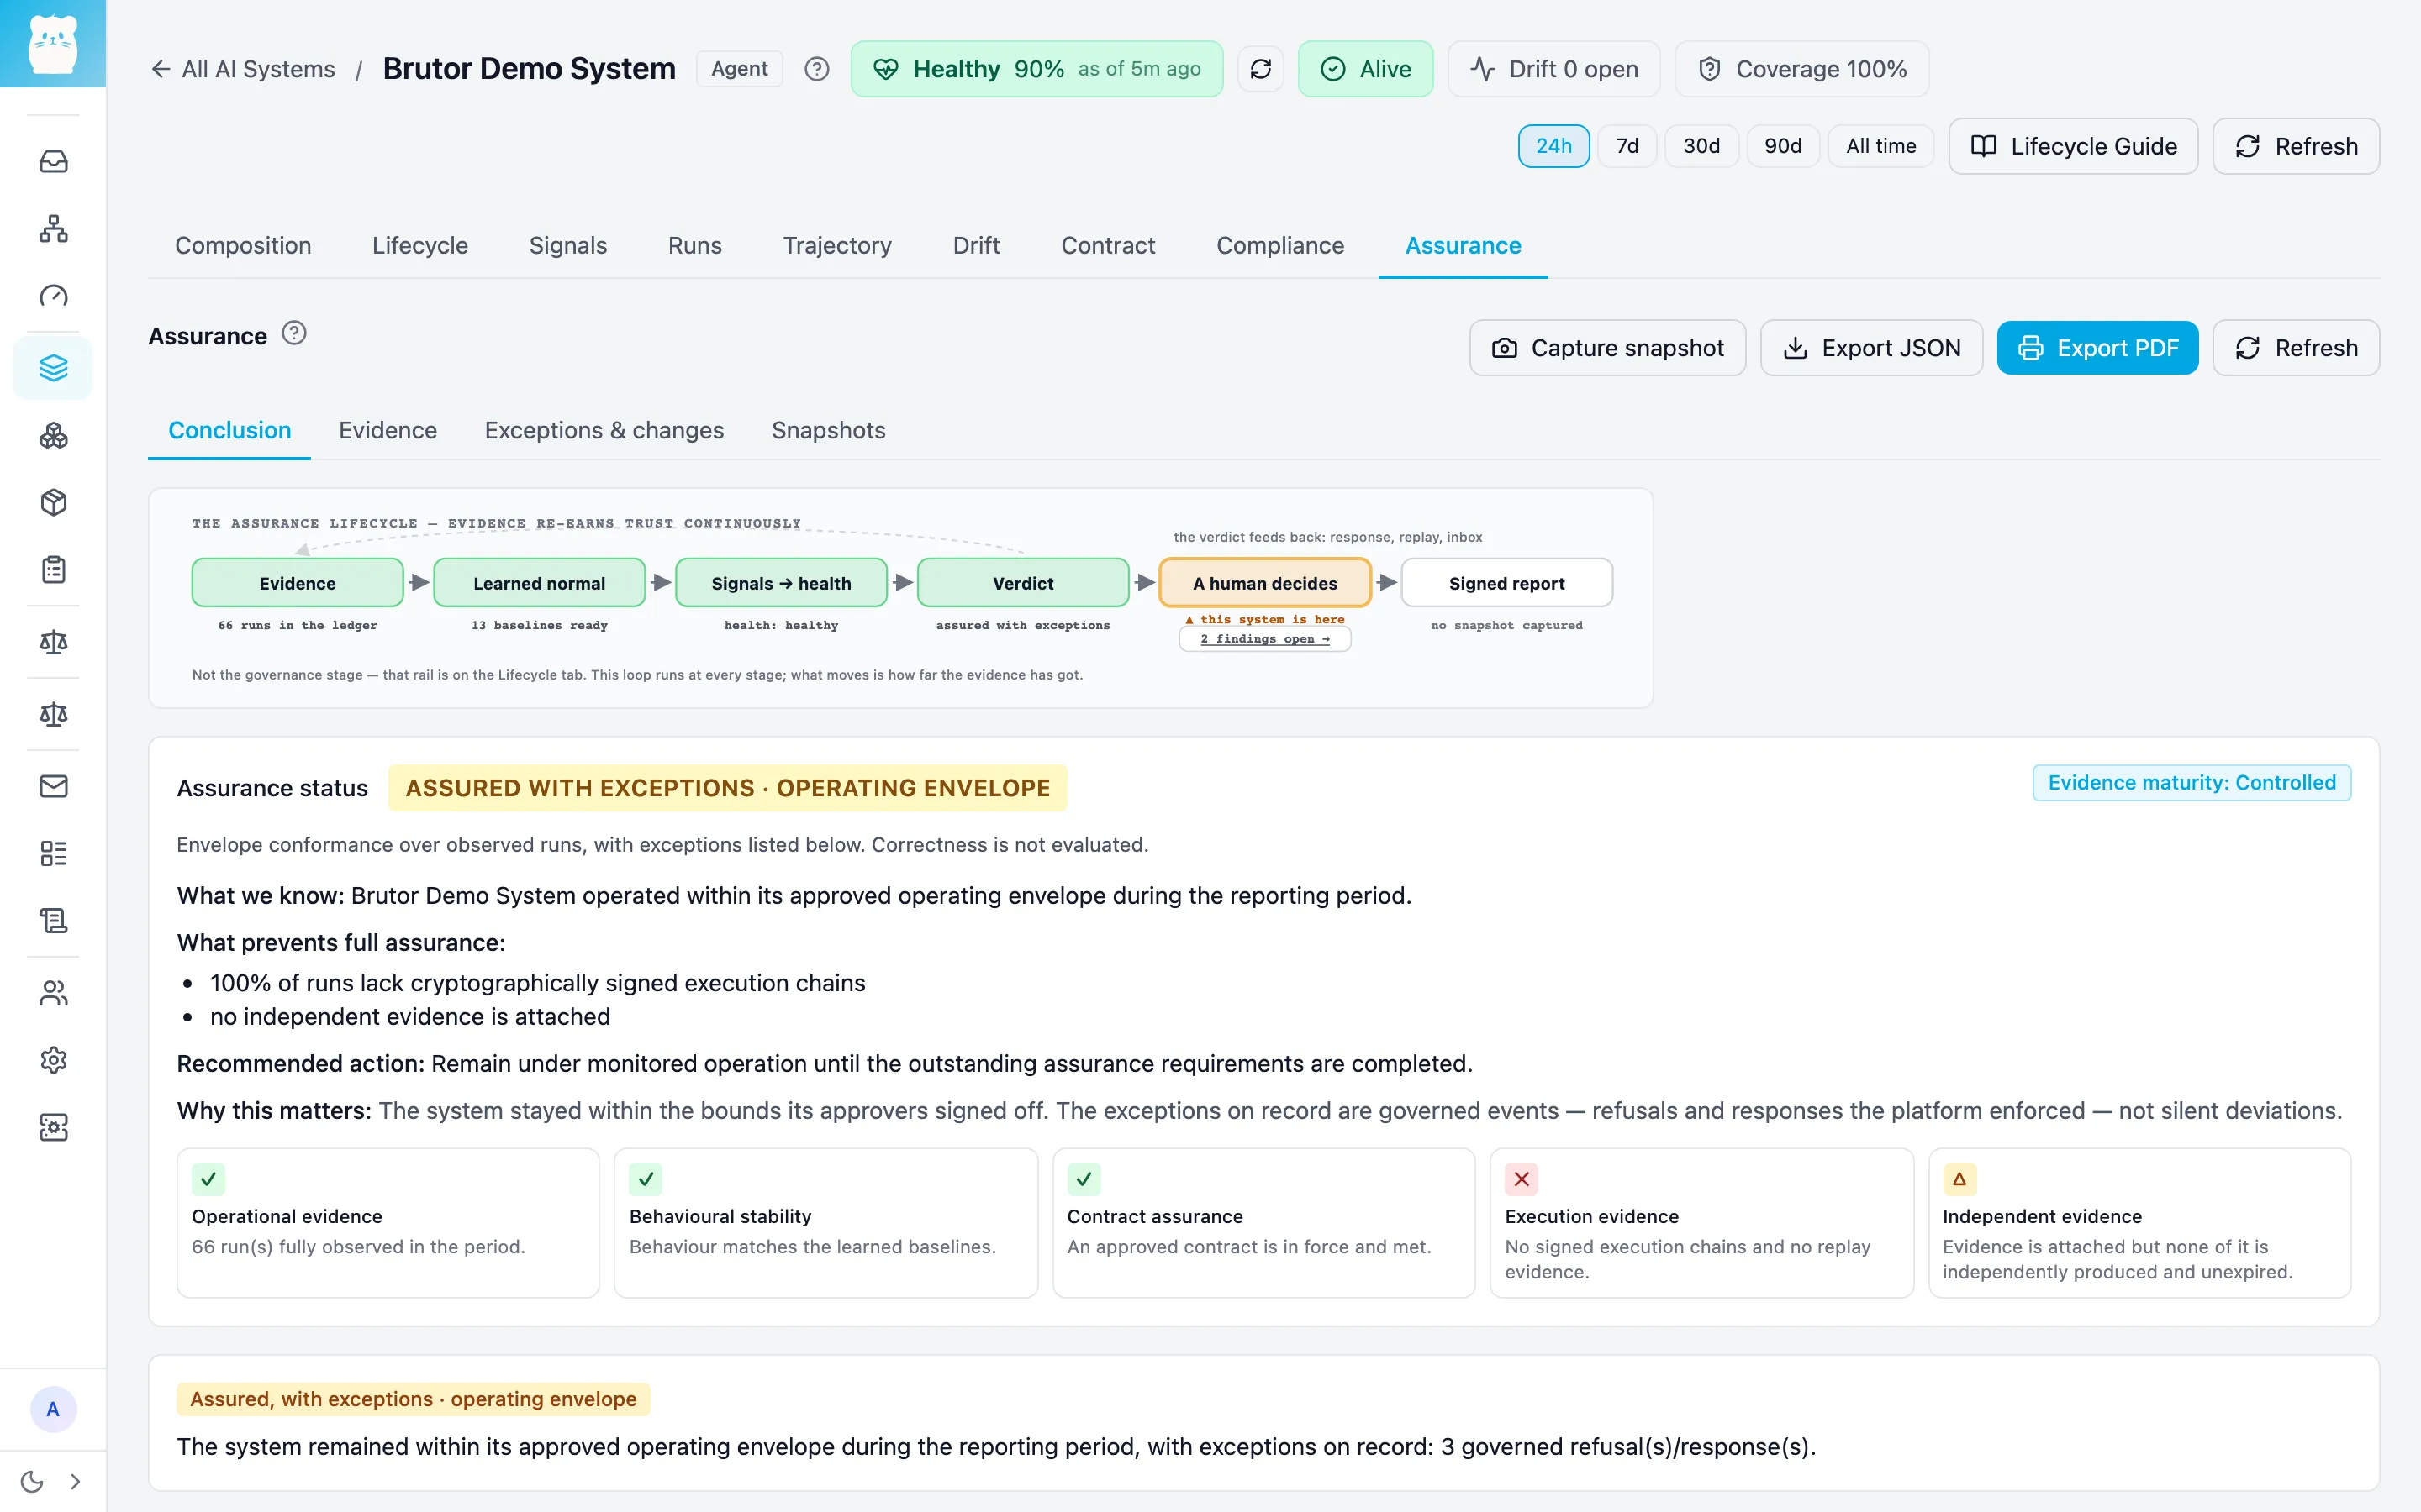The width and height of the screenshot is (2421, 1512).
Task: Click the help icon beside Assurance heading
Action: pyautogui.click(x=293, y=333)
